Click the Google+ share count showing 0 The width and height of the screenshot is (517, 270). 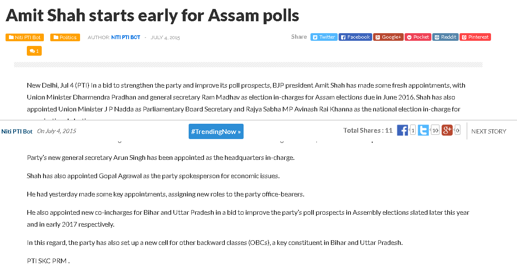(457, 131)
